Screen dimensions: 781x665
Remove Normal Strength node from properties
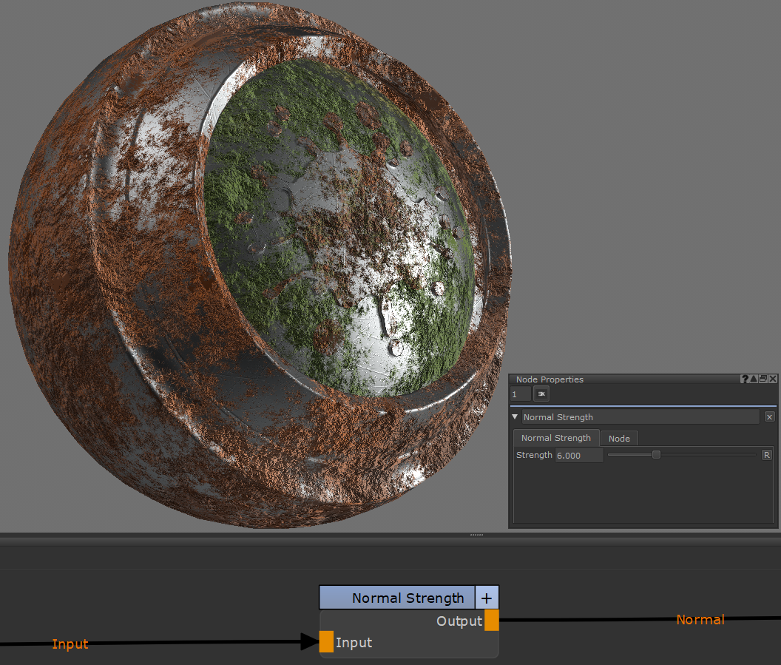click(769, 417)
